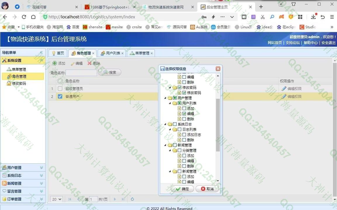Image resolution: width=337 pixels, height=210 pixels.
Task: Close the 角色管理 tab with its x
Action: pos(93,53)
